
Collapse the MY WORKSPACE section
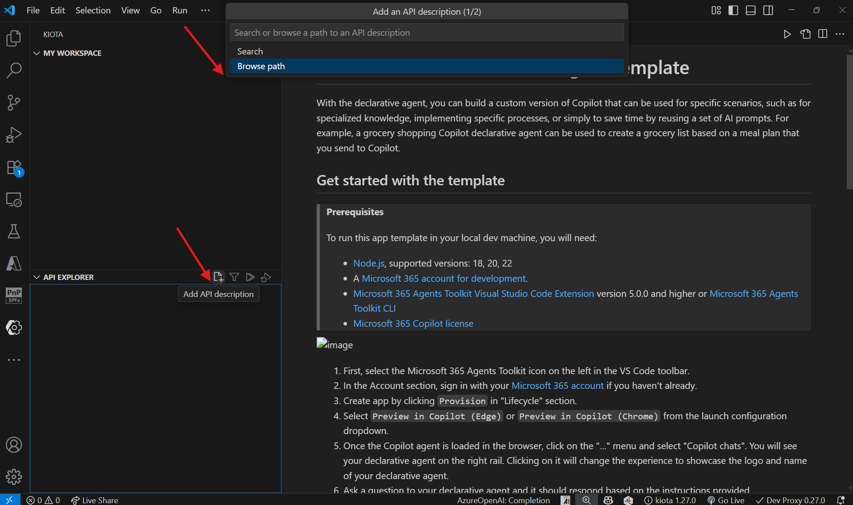[37, 53]
